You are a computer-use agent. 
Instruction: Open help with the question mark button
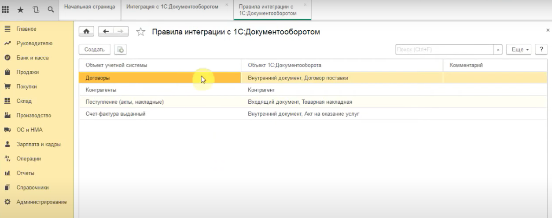(541, 50)
